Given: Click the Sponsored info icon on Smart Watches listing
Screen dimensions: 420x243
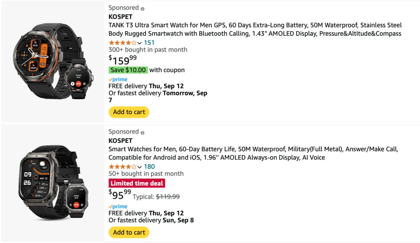Looking at the screenshot, I should (x=142, y=133).
